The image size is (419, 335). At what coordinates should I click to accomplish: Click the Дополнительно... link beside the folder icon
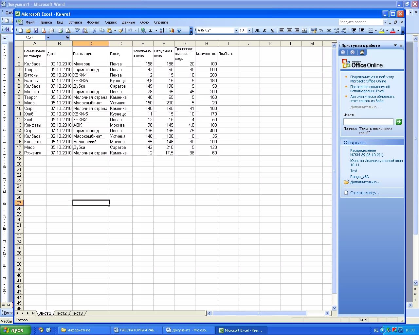365,182
